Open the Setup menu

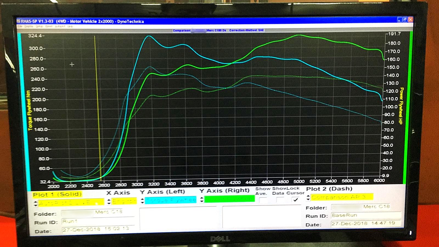[40, 26]
